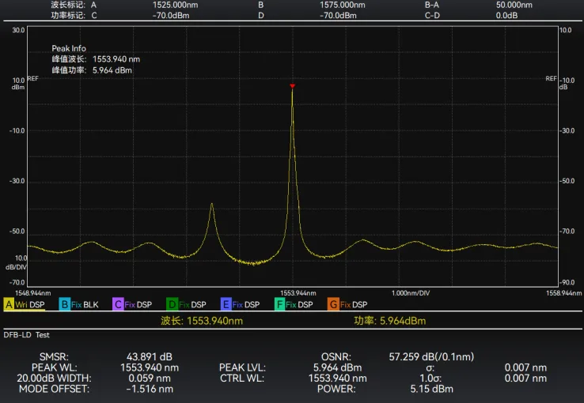The width and height of the screenshot is (584, 403).
Task: Click the Peak Info heading
Action: pos(69,48)
